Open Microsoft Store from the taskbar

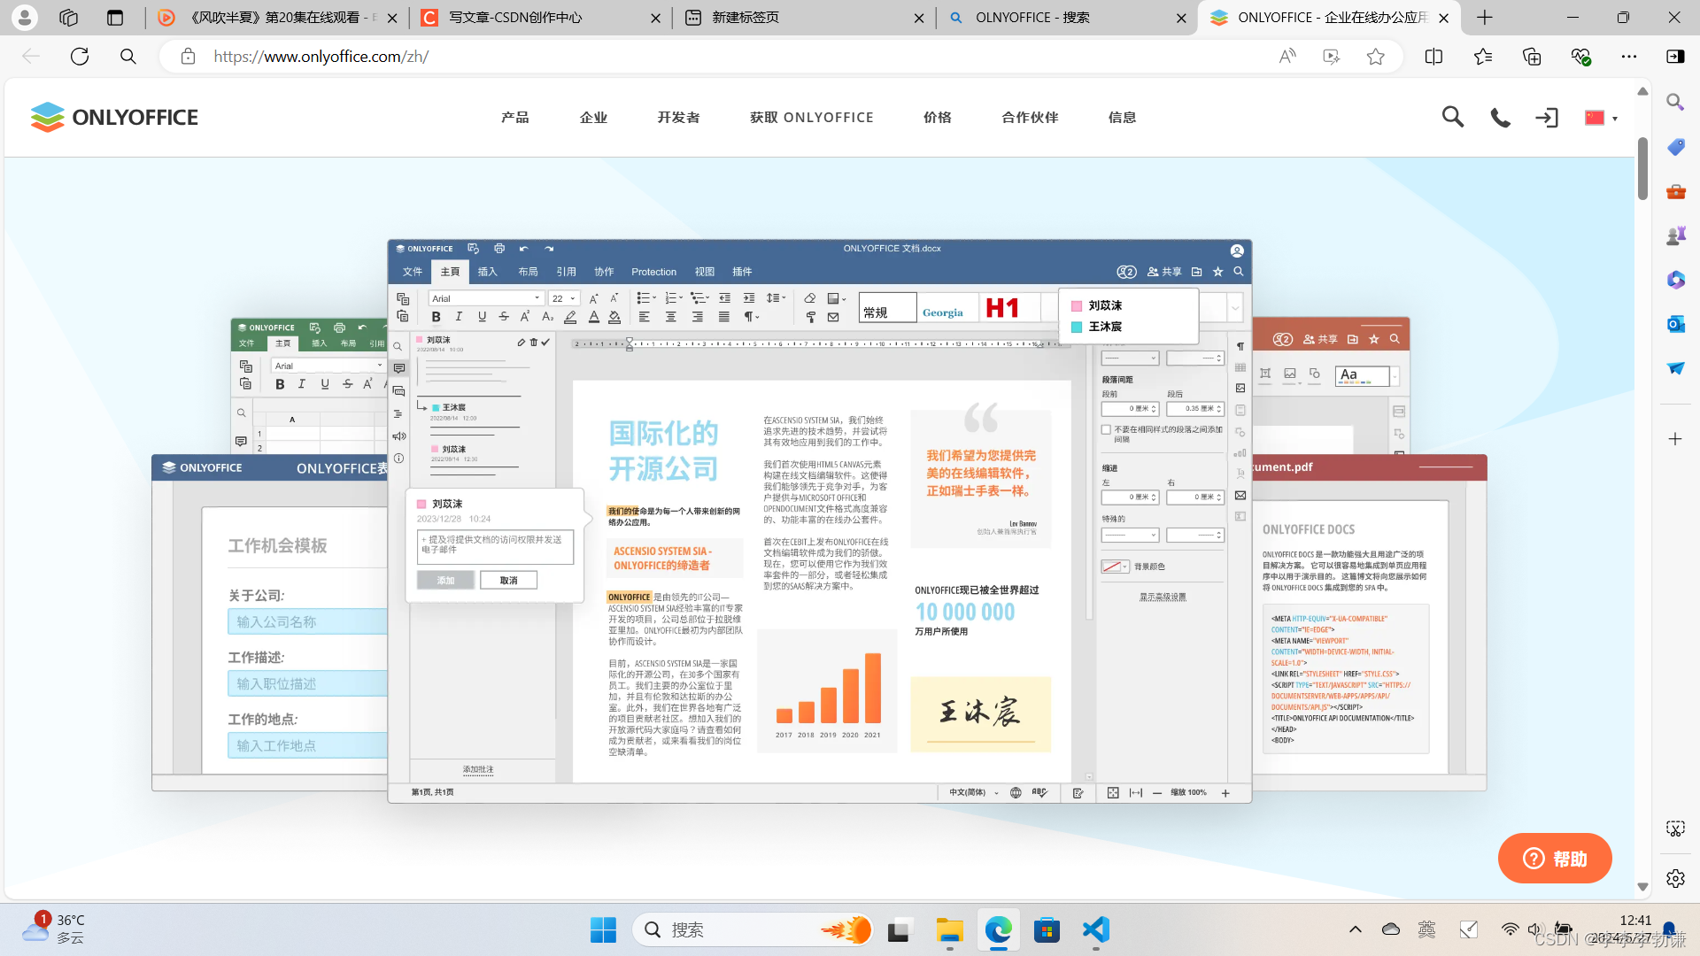click(x=1047, y=930)
